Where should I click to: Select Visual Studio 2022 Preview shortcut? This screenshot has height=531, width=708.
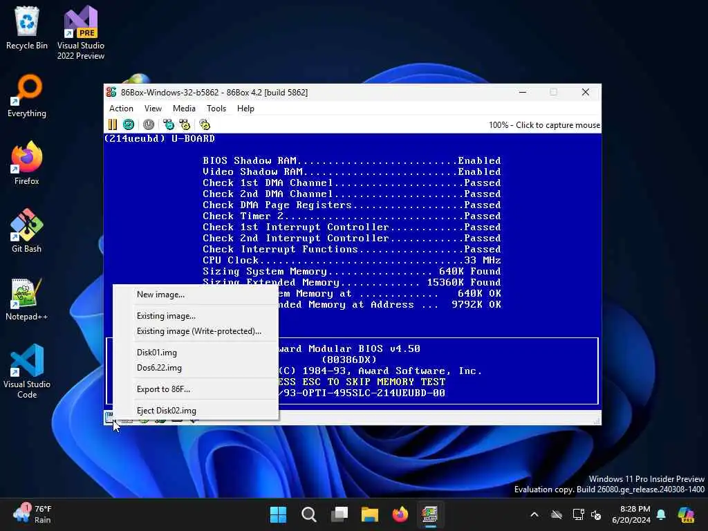point(81,32)
